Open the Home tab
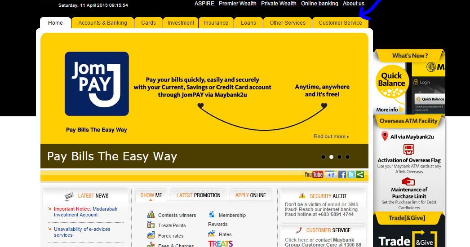The image size is (470, 247). 55,23
